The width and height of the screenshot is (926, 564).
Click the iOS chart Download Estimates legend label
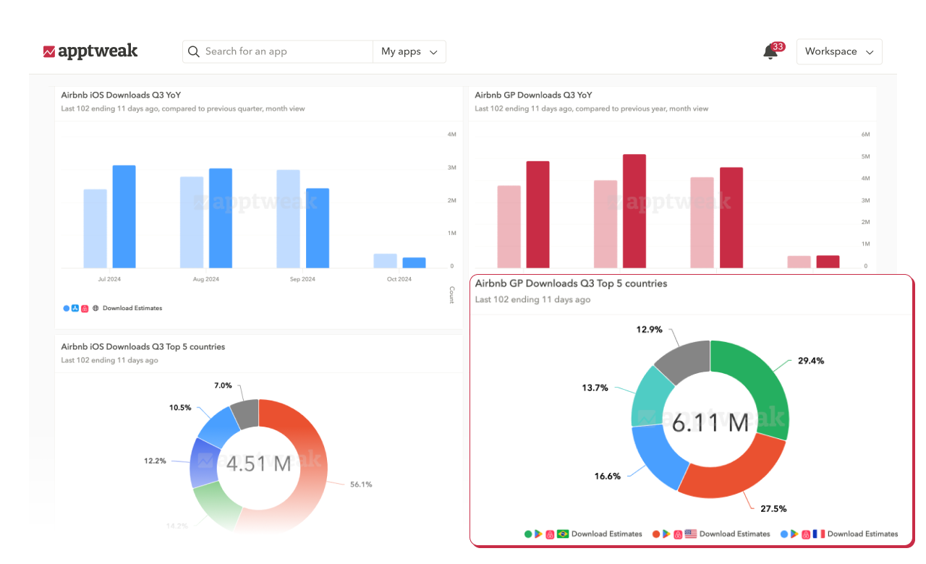coord(132,308)
